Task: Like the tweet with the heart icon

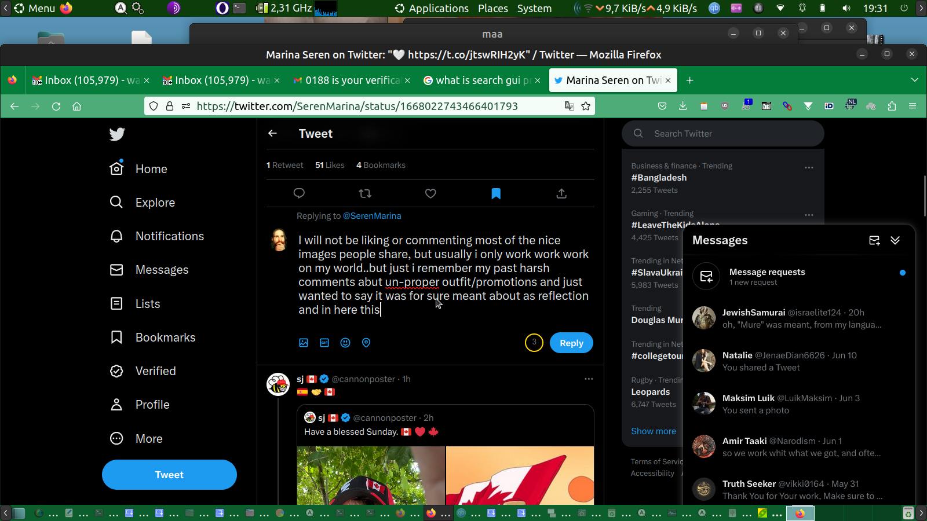Action: coord(430,193)
